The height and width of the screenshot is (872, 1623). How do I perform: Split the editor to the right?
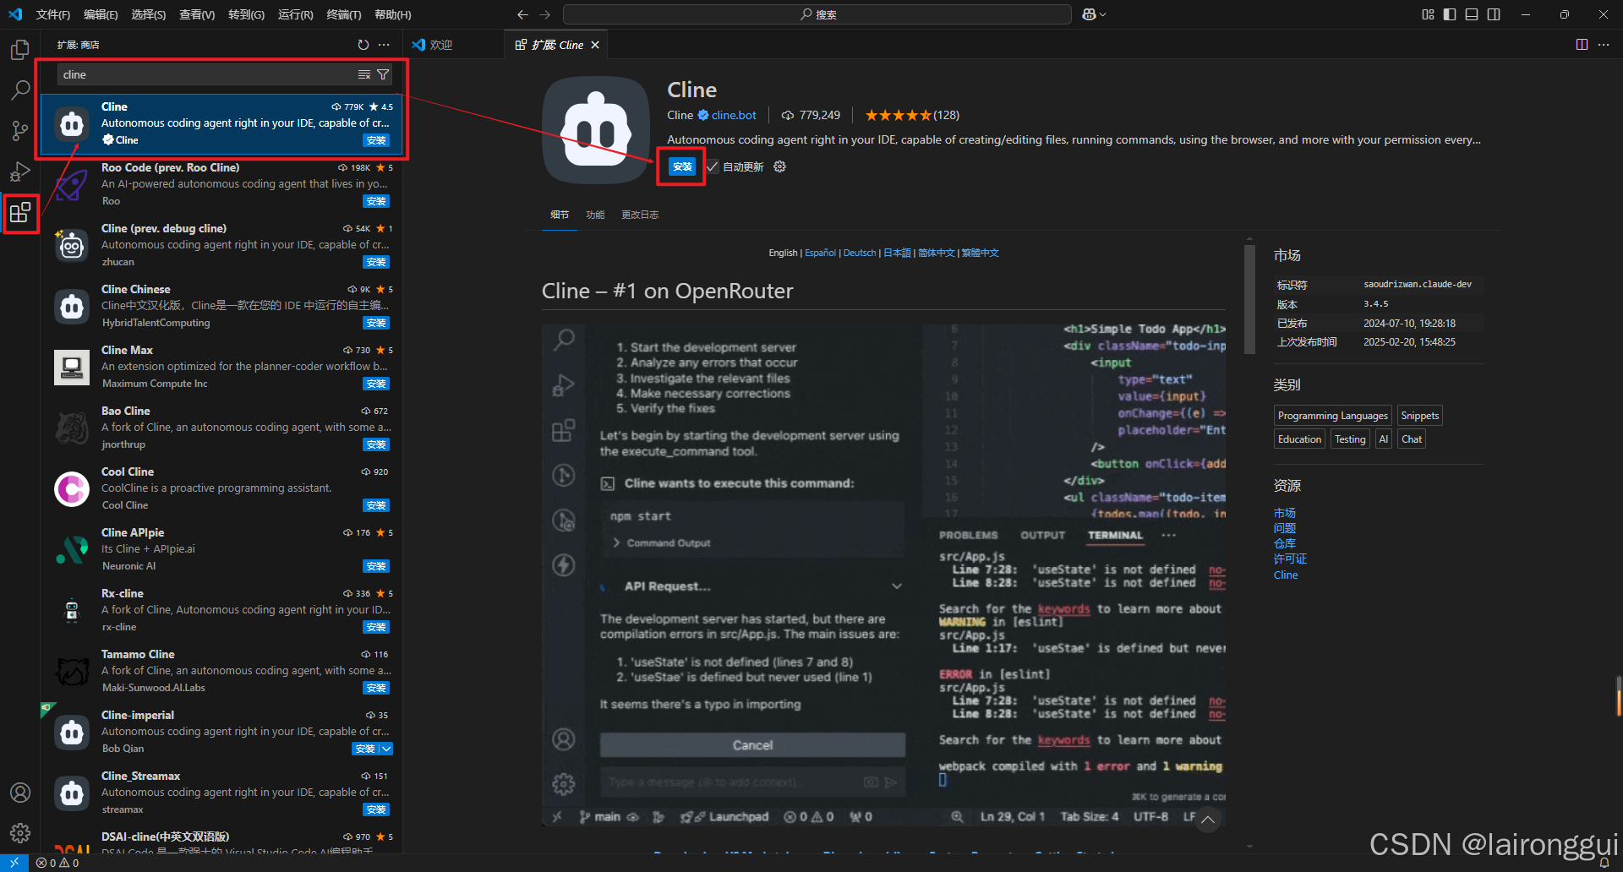click(1582, 45)
